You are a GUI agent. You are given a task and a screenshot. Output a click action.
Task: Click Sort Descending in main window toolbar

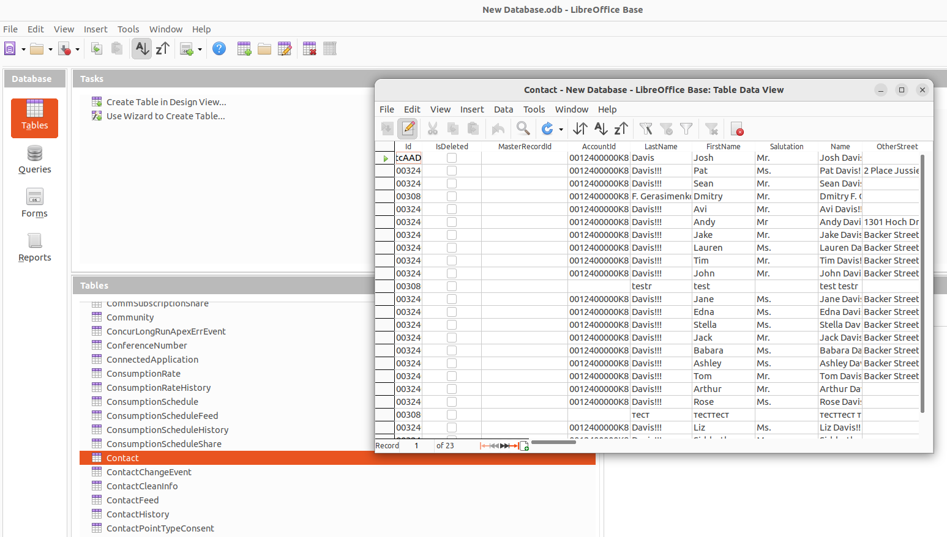click(x=163, y=49)
